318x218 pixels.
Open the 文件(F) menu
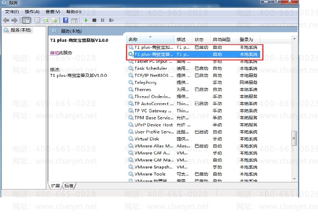coord(12,12)
